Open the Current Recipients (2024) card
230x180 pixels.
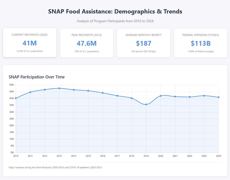point(30,42)
